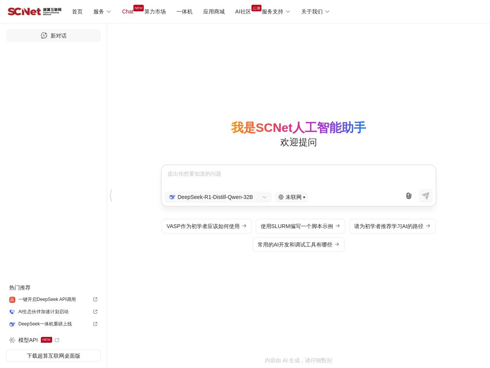Click the 欢迎提问 greeting text
Screen dimensions: 490x368
299,142
